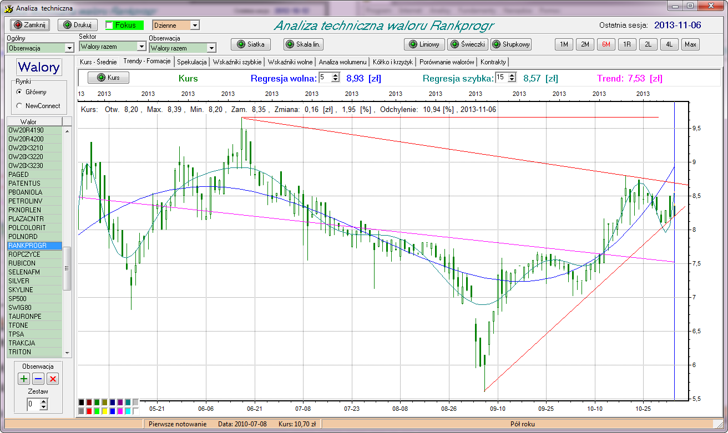This screenshot has width=728, height=433.
Task: Toggle the Skala lin. scale button
Action: click(304, 44)
